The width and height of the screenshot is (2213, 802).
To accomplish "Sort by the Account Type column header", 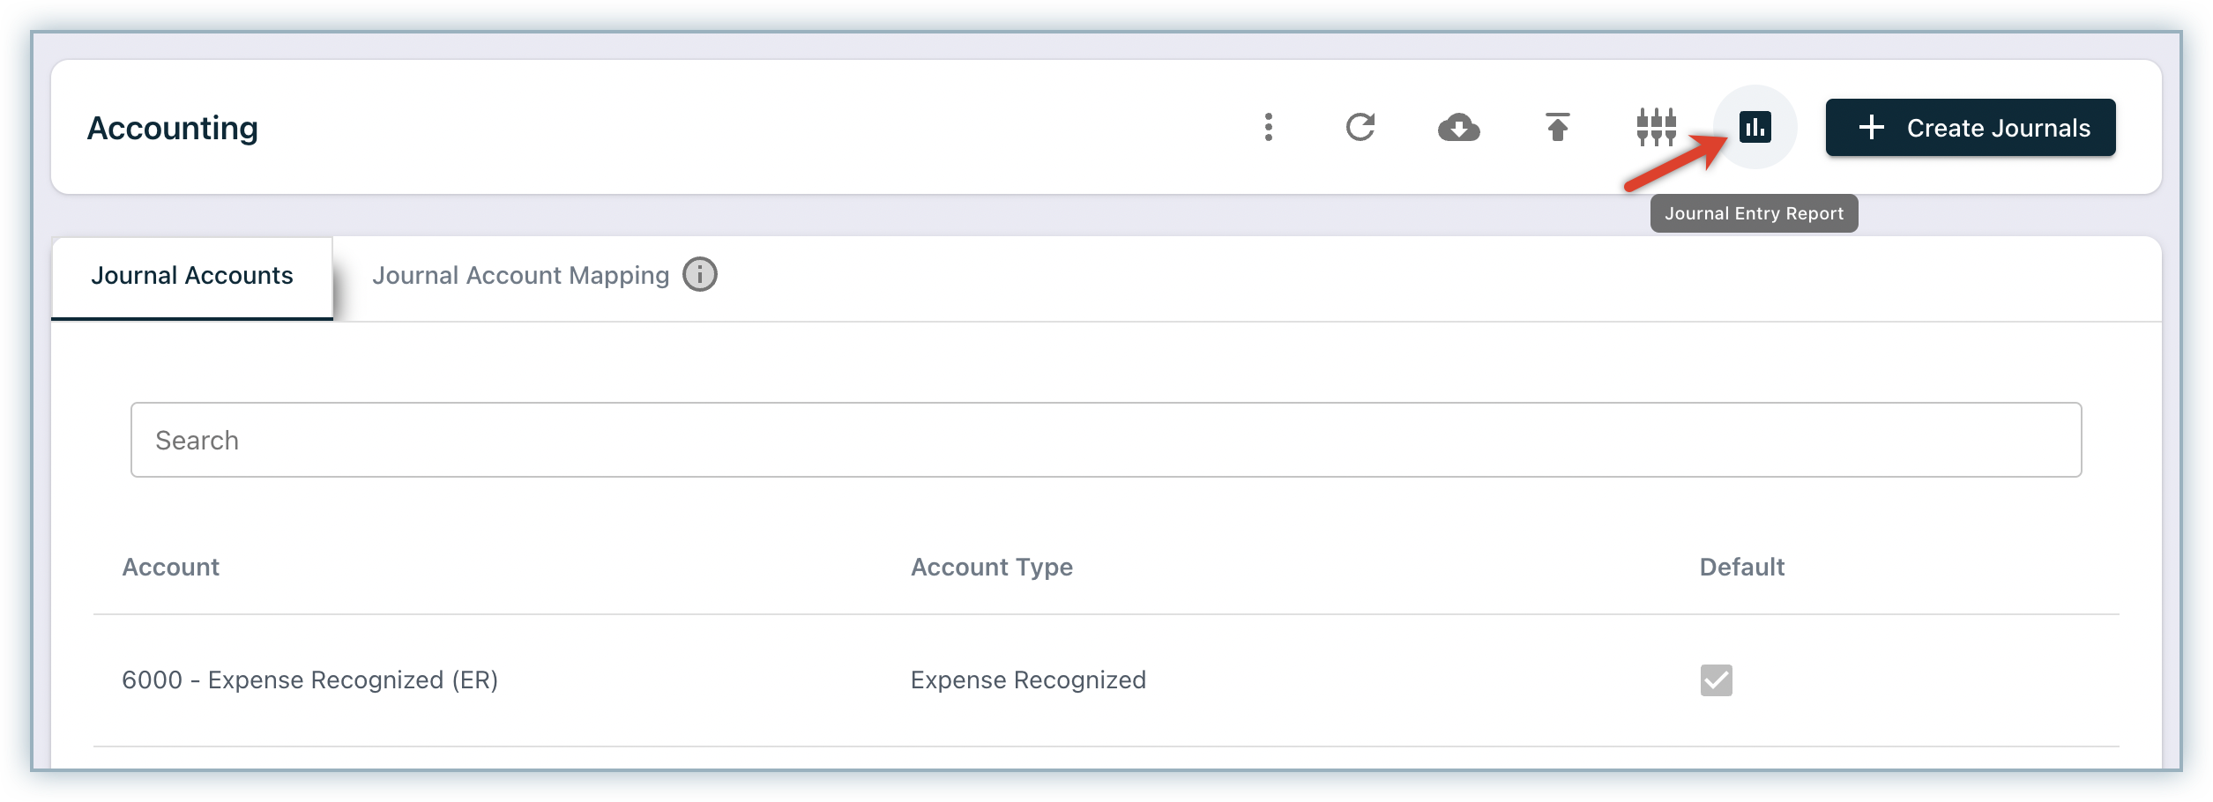I will coord(991,567).
